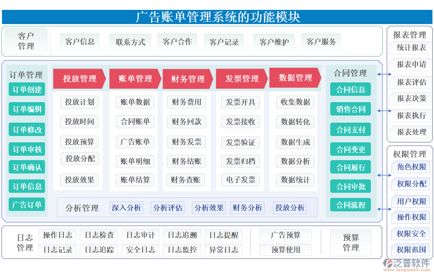Switch to the 客户管理 section
This screenshot has width=434, height=276.
point(26,41)
